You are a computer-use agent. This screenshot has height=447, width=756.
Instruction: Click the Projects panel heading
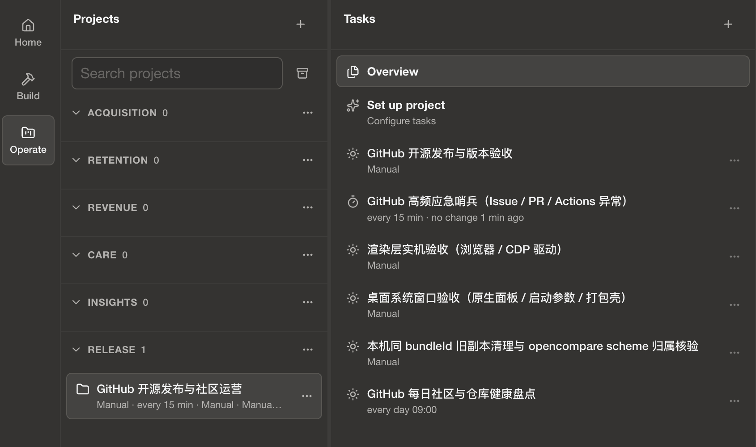point(96,19)
